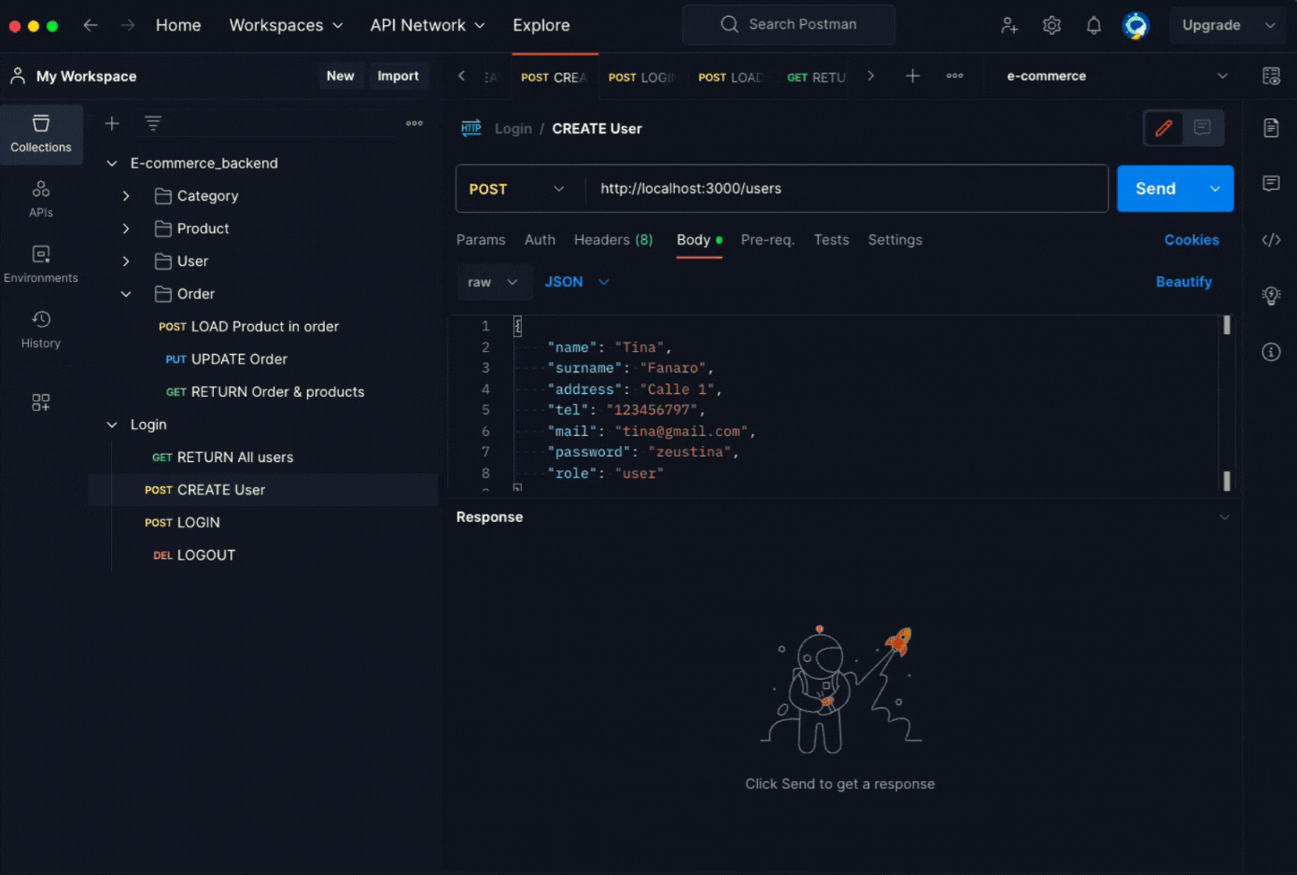Switch to the request Settings tab
This screenshot has height=875, width=1297.
[895, 240]
